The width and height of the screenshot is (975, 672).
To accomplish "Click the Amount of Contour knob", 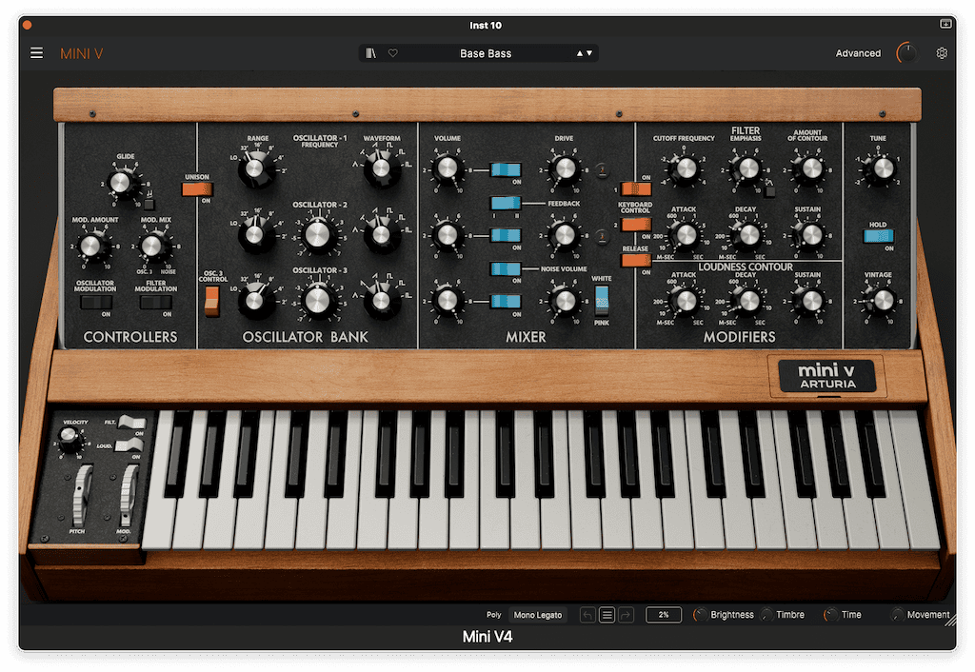I will (x=811, y=168).
